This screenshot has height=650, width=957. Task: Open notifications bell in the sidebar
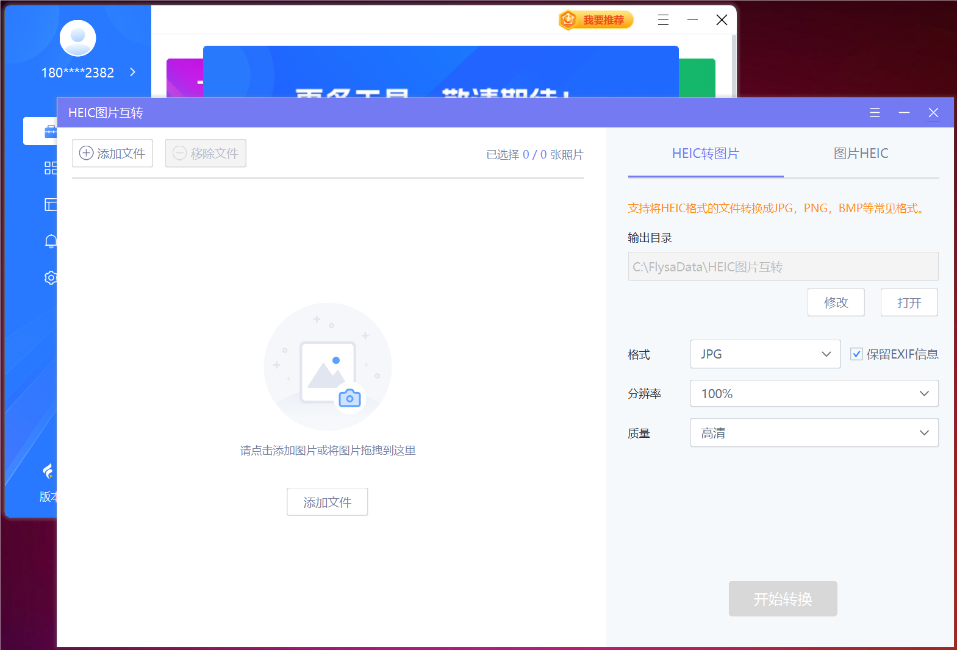[x=51, y=241]
